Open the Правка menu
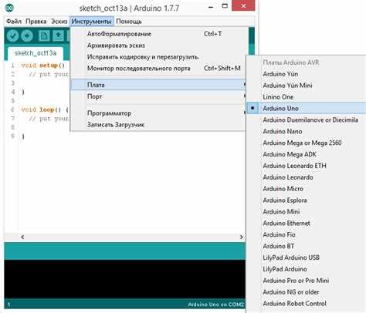The image size is (366, 313). coord(36,22)
